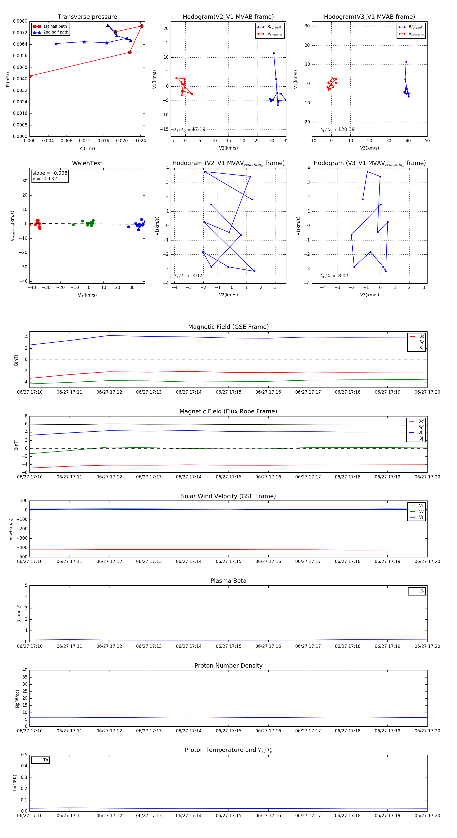Click the 'Bx' legend entry in GSE plot

(417, 336)
